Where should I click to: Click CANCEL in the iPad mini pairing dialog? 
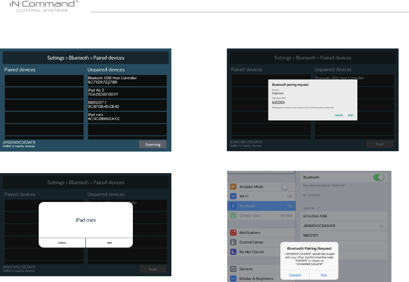pyautogui.click(x=62, y=243)
